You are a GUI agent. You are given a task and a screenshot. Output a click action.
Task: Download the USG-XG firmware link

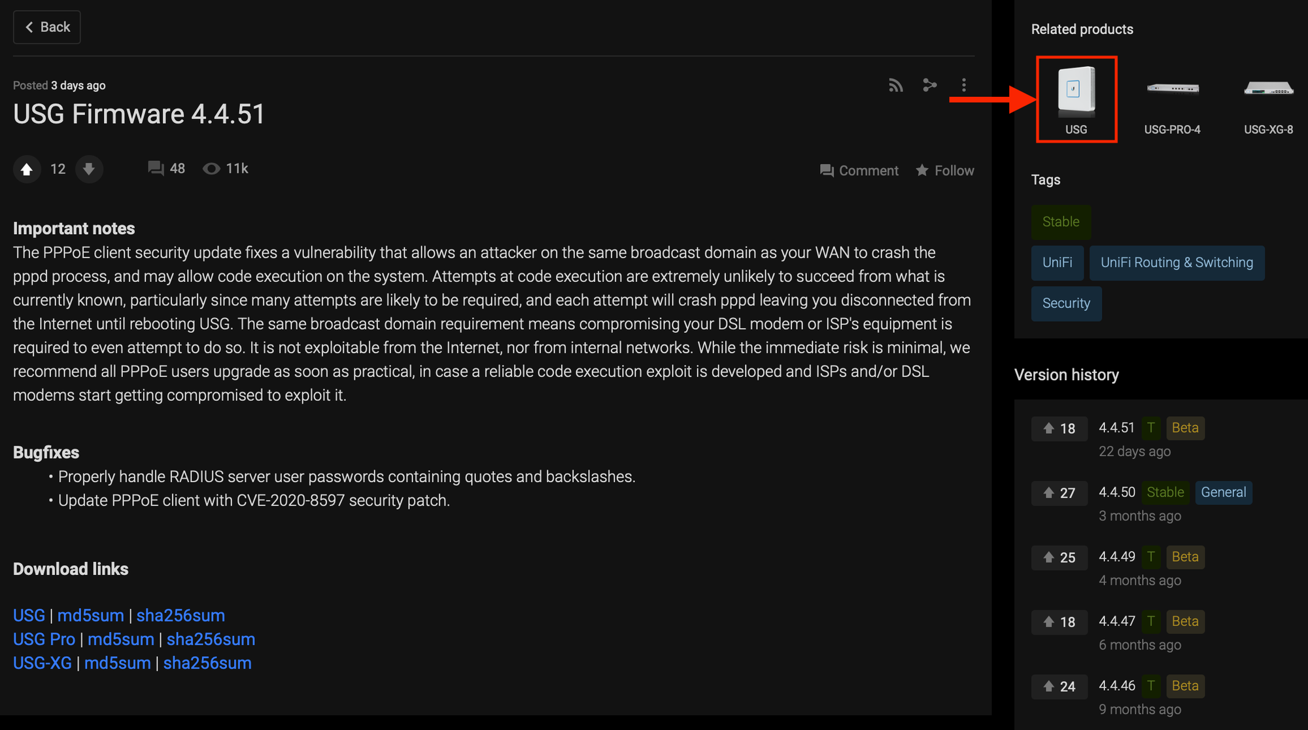click(x=43, y=663)
